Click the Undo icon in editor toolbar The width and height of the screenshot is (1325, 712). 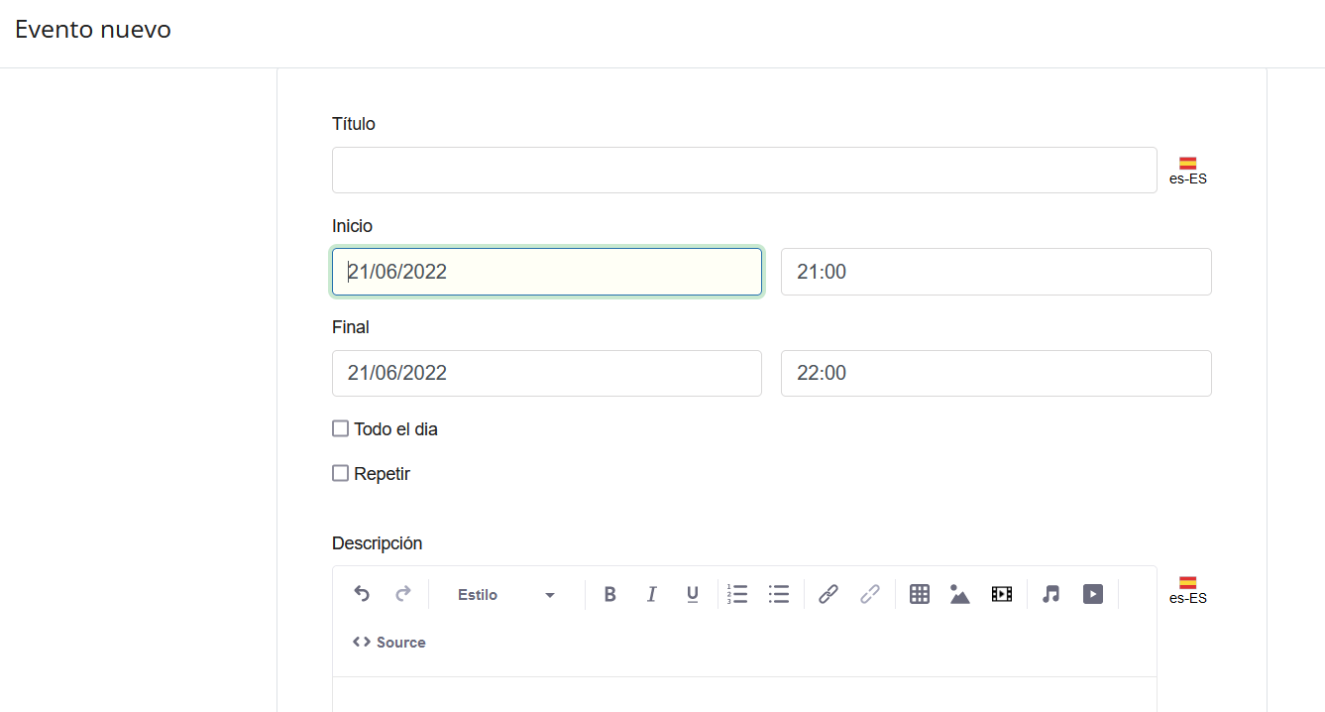click(362, 594)
